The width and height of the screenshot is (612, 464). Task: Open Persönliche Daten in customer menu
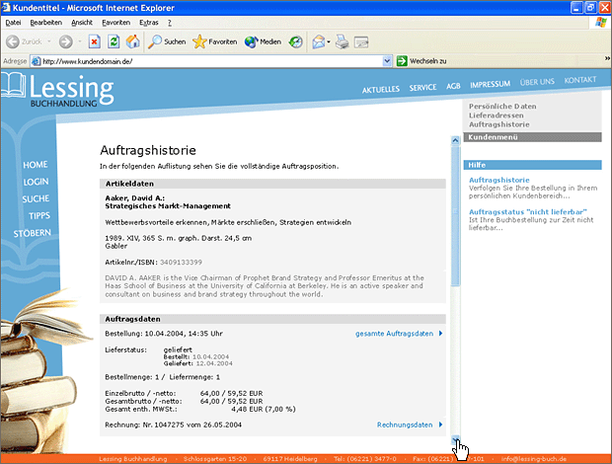[x=502, y=107]
